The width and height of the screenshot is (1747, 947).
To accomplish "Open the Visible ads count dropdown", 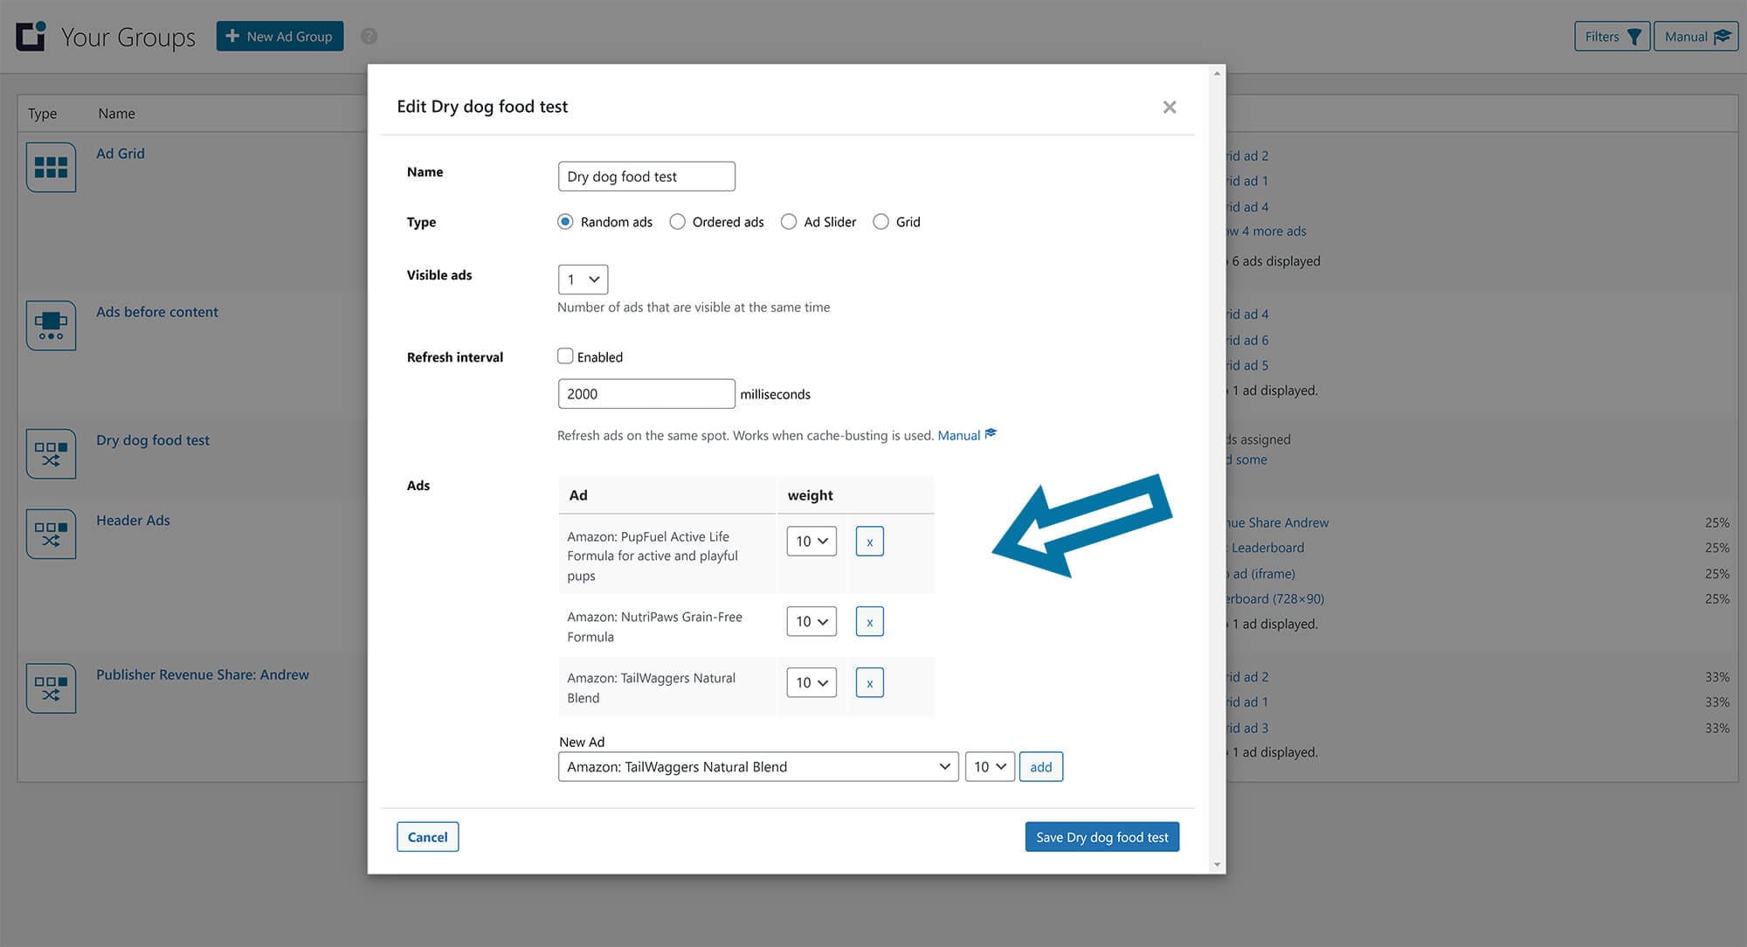I will click(583, 280).
